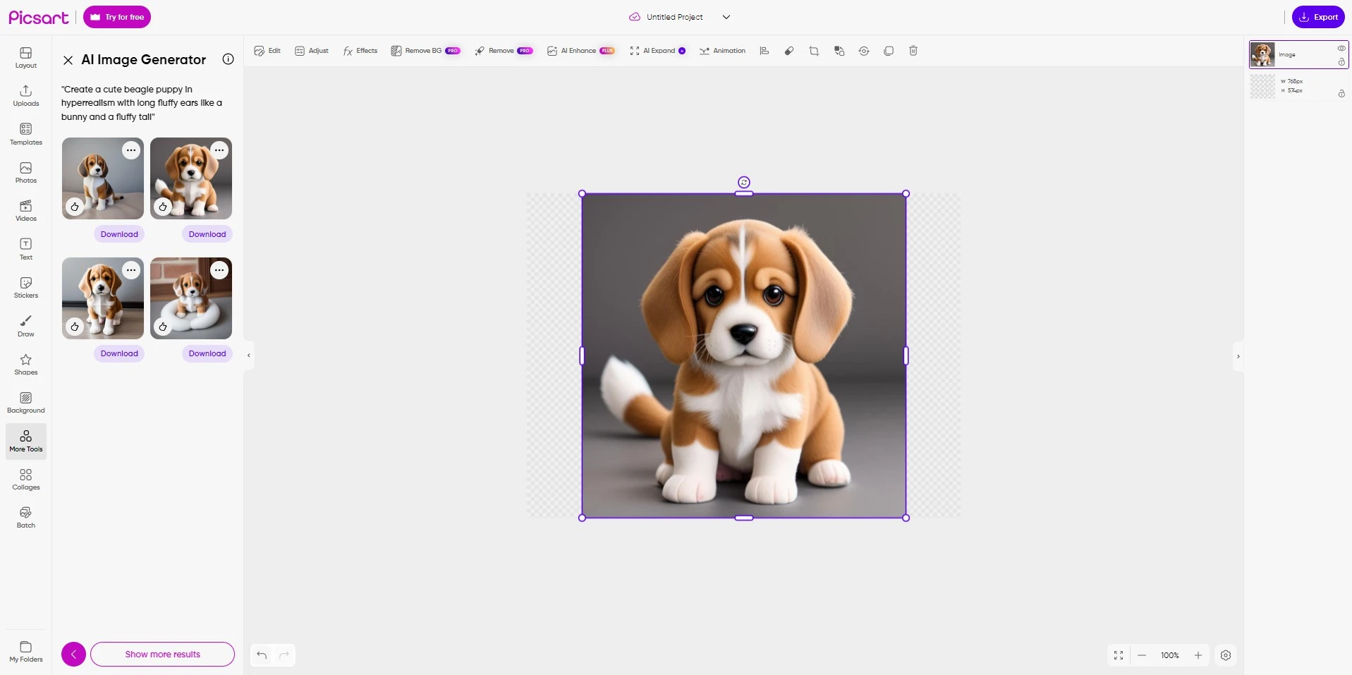Select the eraser tool in top toolbar
Viewport: 1352px width, 675px height.
click(x=789, y=51)
